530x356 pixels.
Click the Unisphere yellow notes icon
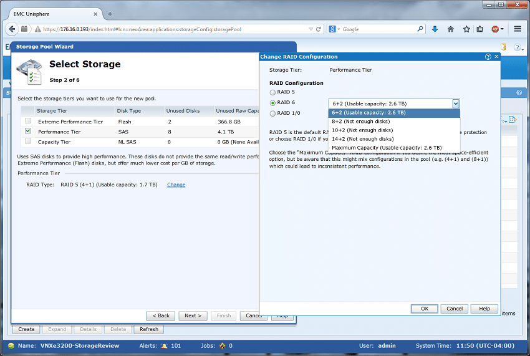coord(503,47)
